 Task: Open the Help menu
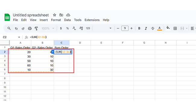pyautogui.click(x=106, y=20)
